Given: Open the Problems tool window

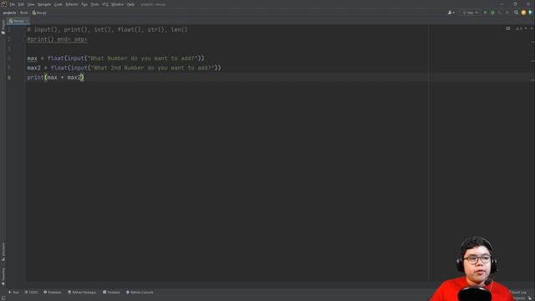Looking at the screenshot, I should point(53,293).
